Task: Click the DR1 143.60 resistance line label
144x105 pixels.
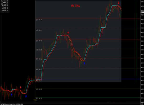Action: click(39, 59)
